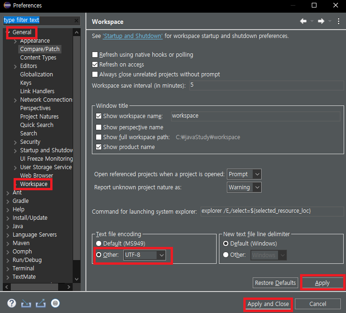Select Content Types preference page
The image size is (346, 313).
38,58
